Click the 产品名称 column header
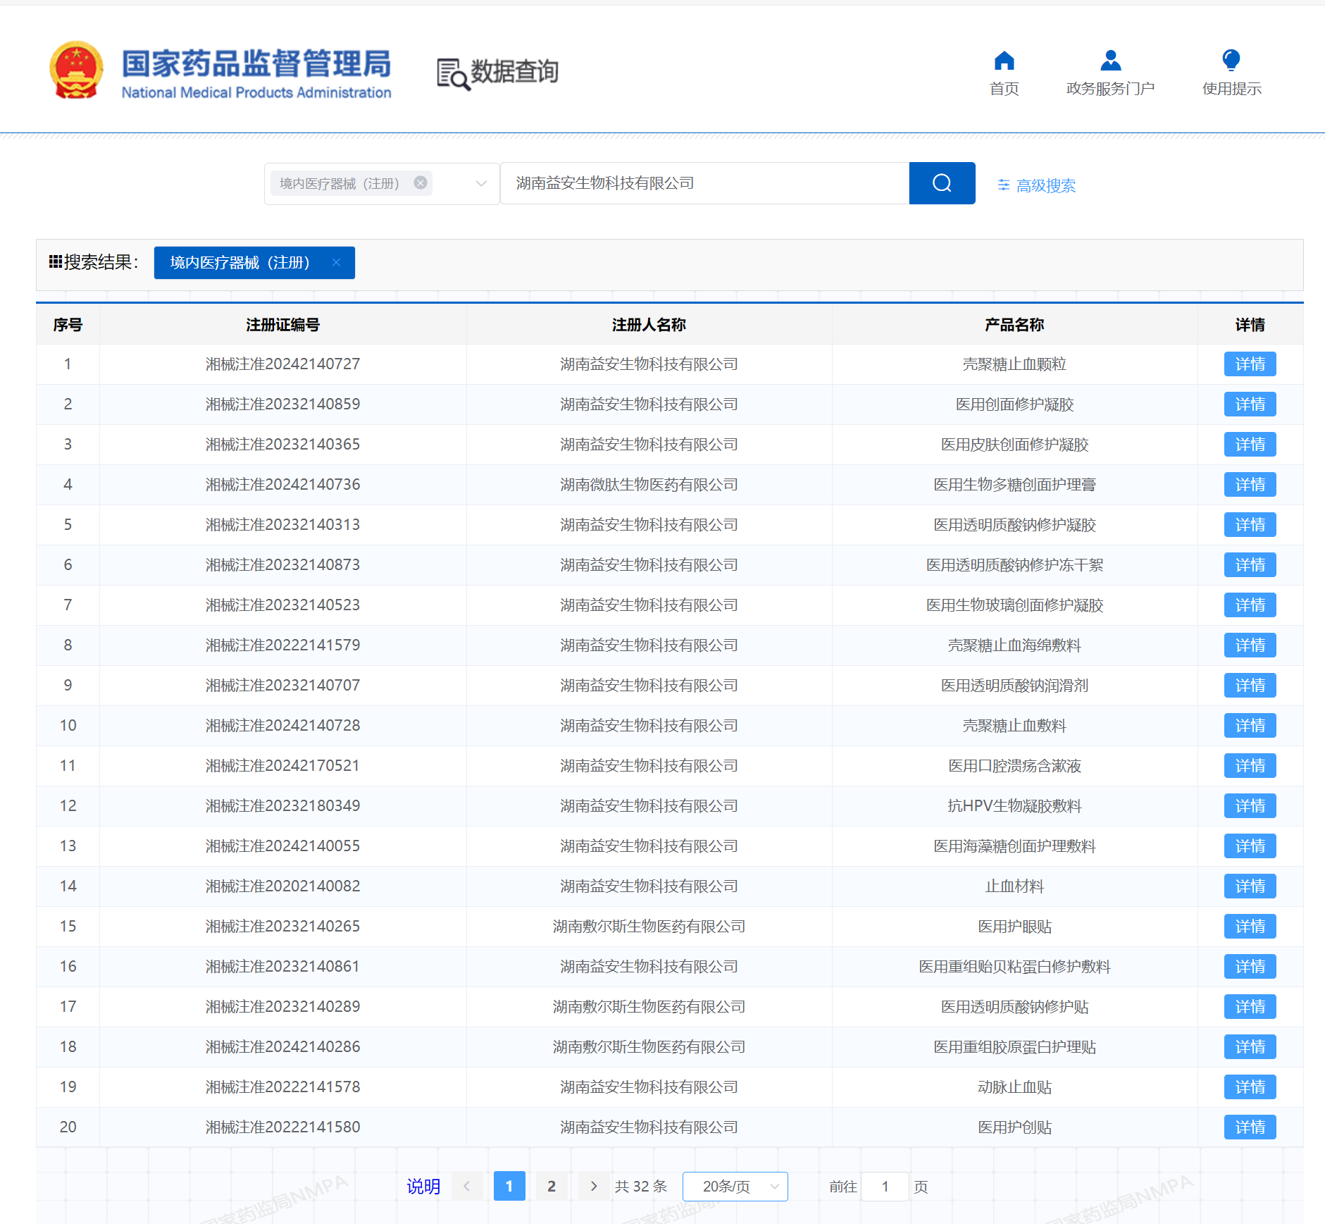This screenshot has height=1231, width=1325. [x=1014, y=325]
